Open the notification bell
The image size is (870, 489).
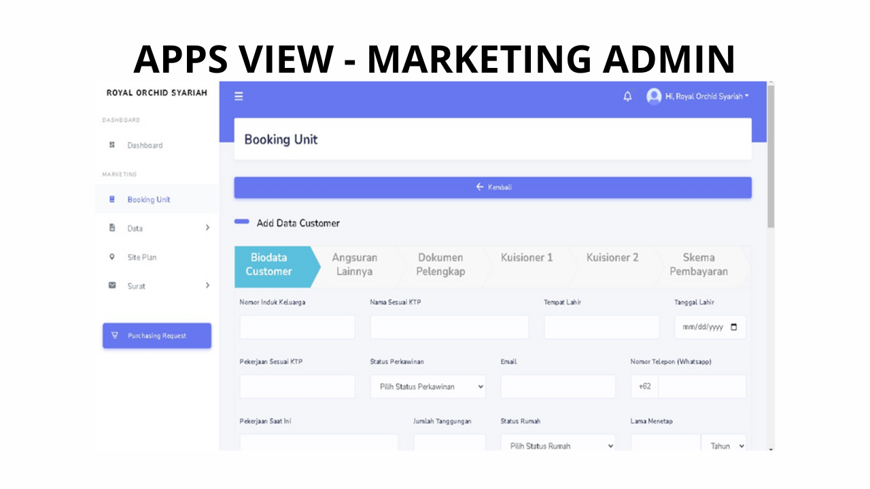coord(627,96)
